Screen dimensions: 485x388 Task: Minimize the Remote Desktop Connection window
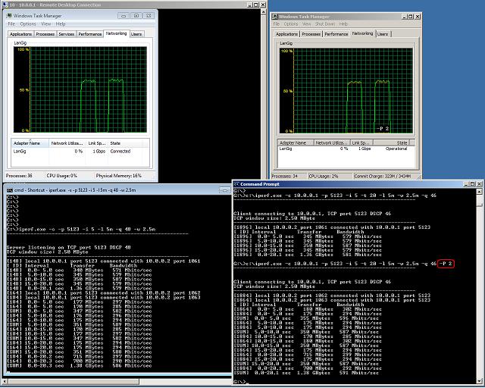click(250, 5)
